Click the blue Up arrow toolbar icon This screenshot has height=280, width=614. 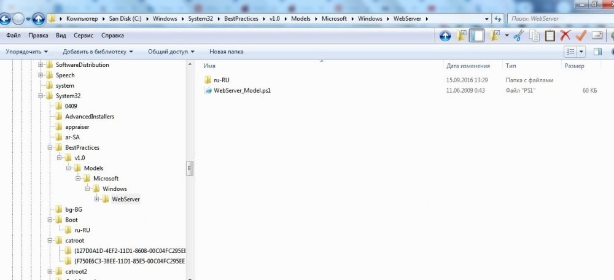tap(445, 36)
